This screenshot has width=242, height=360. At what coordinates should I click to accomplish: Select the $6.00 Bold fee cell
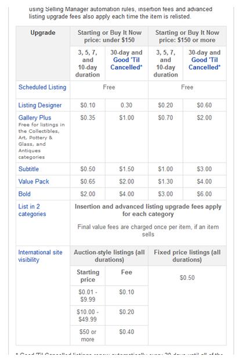[204, 194]
